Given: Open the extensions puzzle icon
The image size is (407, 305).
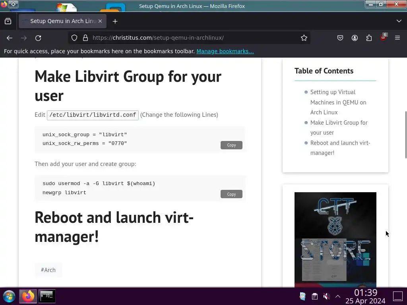Looking at the screenshot, I should 369,38.
